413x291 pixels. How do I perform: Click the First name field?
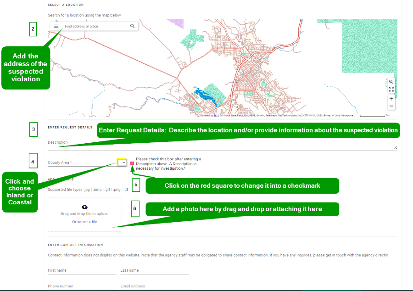coord(82,270)
